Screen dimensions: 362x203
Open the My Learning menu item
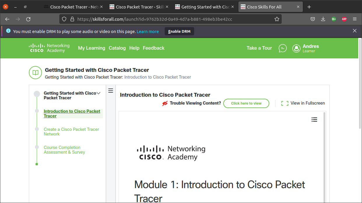(92, 48)
